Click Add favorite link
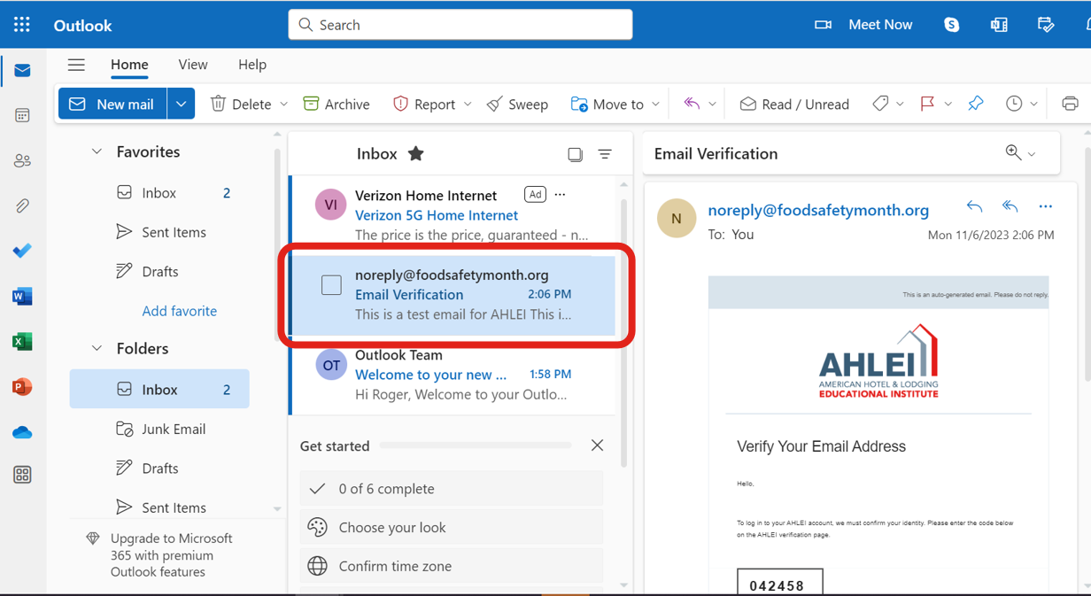Screen dimensions: 1091x596 (x=180, y=311)
